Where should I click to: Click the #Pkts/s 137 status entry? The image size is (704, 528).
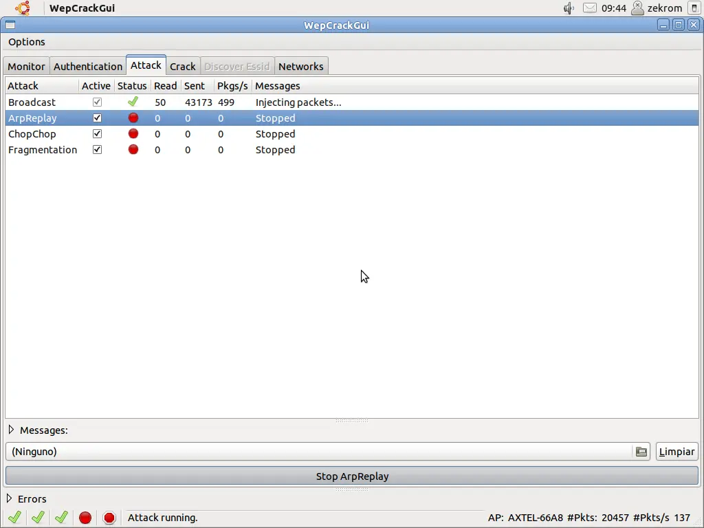662,518
